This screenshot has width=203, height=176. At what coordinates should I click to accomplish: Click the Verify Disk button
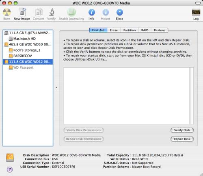pyautogui.click(x=182, y=130)
